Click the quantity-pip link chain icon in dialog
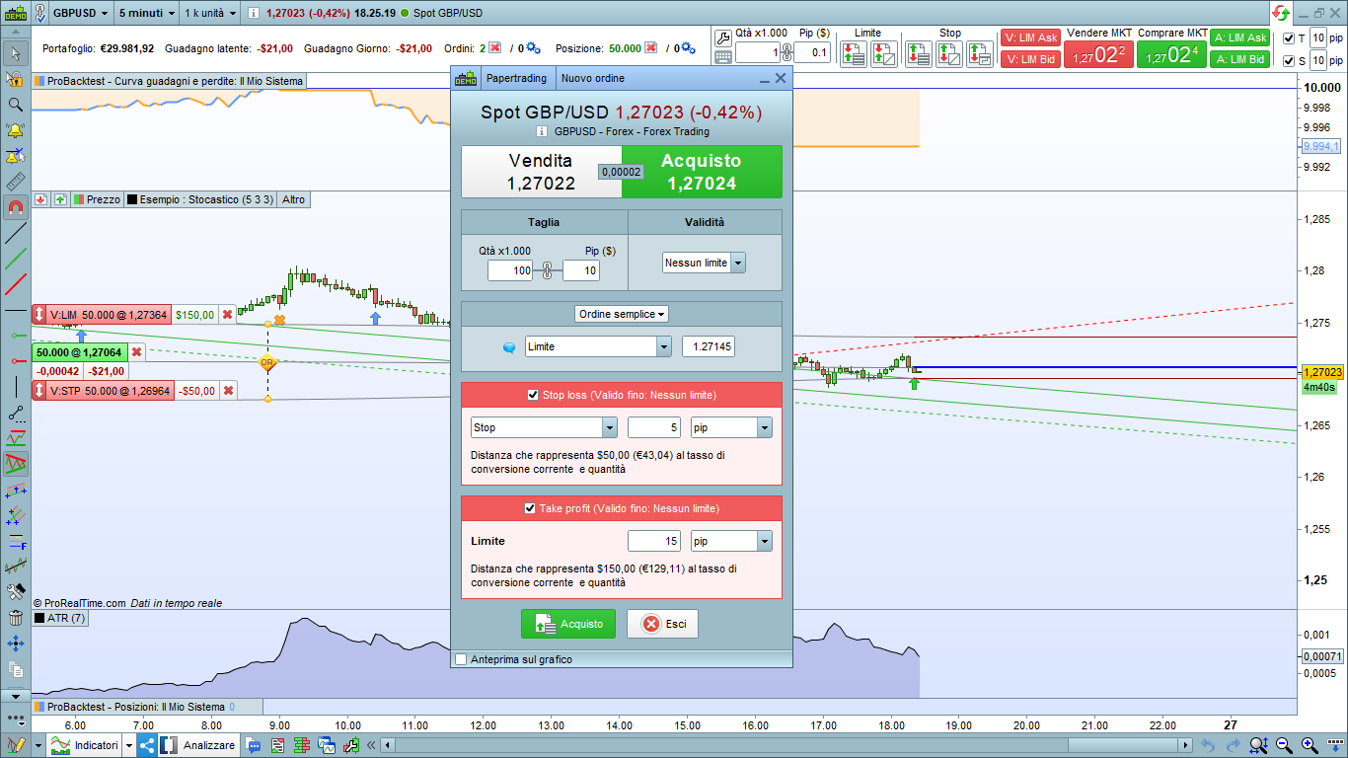The width and height of the screenshot is (1348, 758). pyautogui.click(x=548, y=270)
